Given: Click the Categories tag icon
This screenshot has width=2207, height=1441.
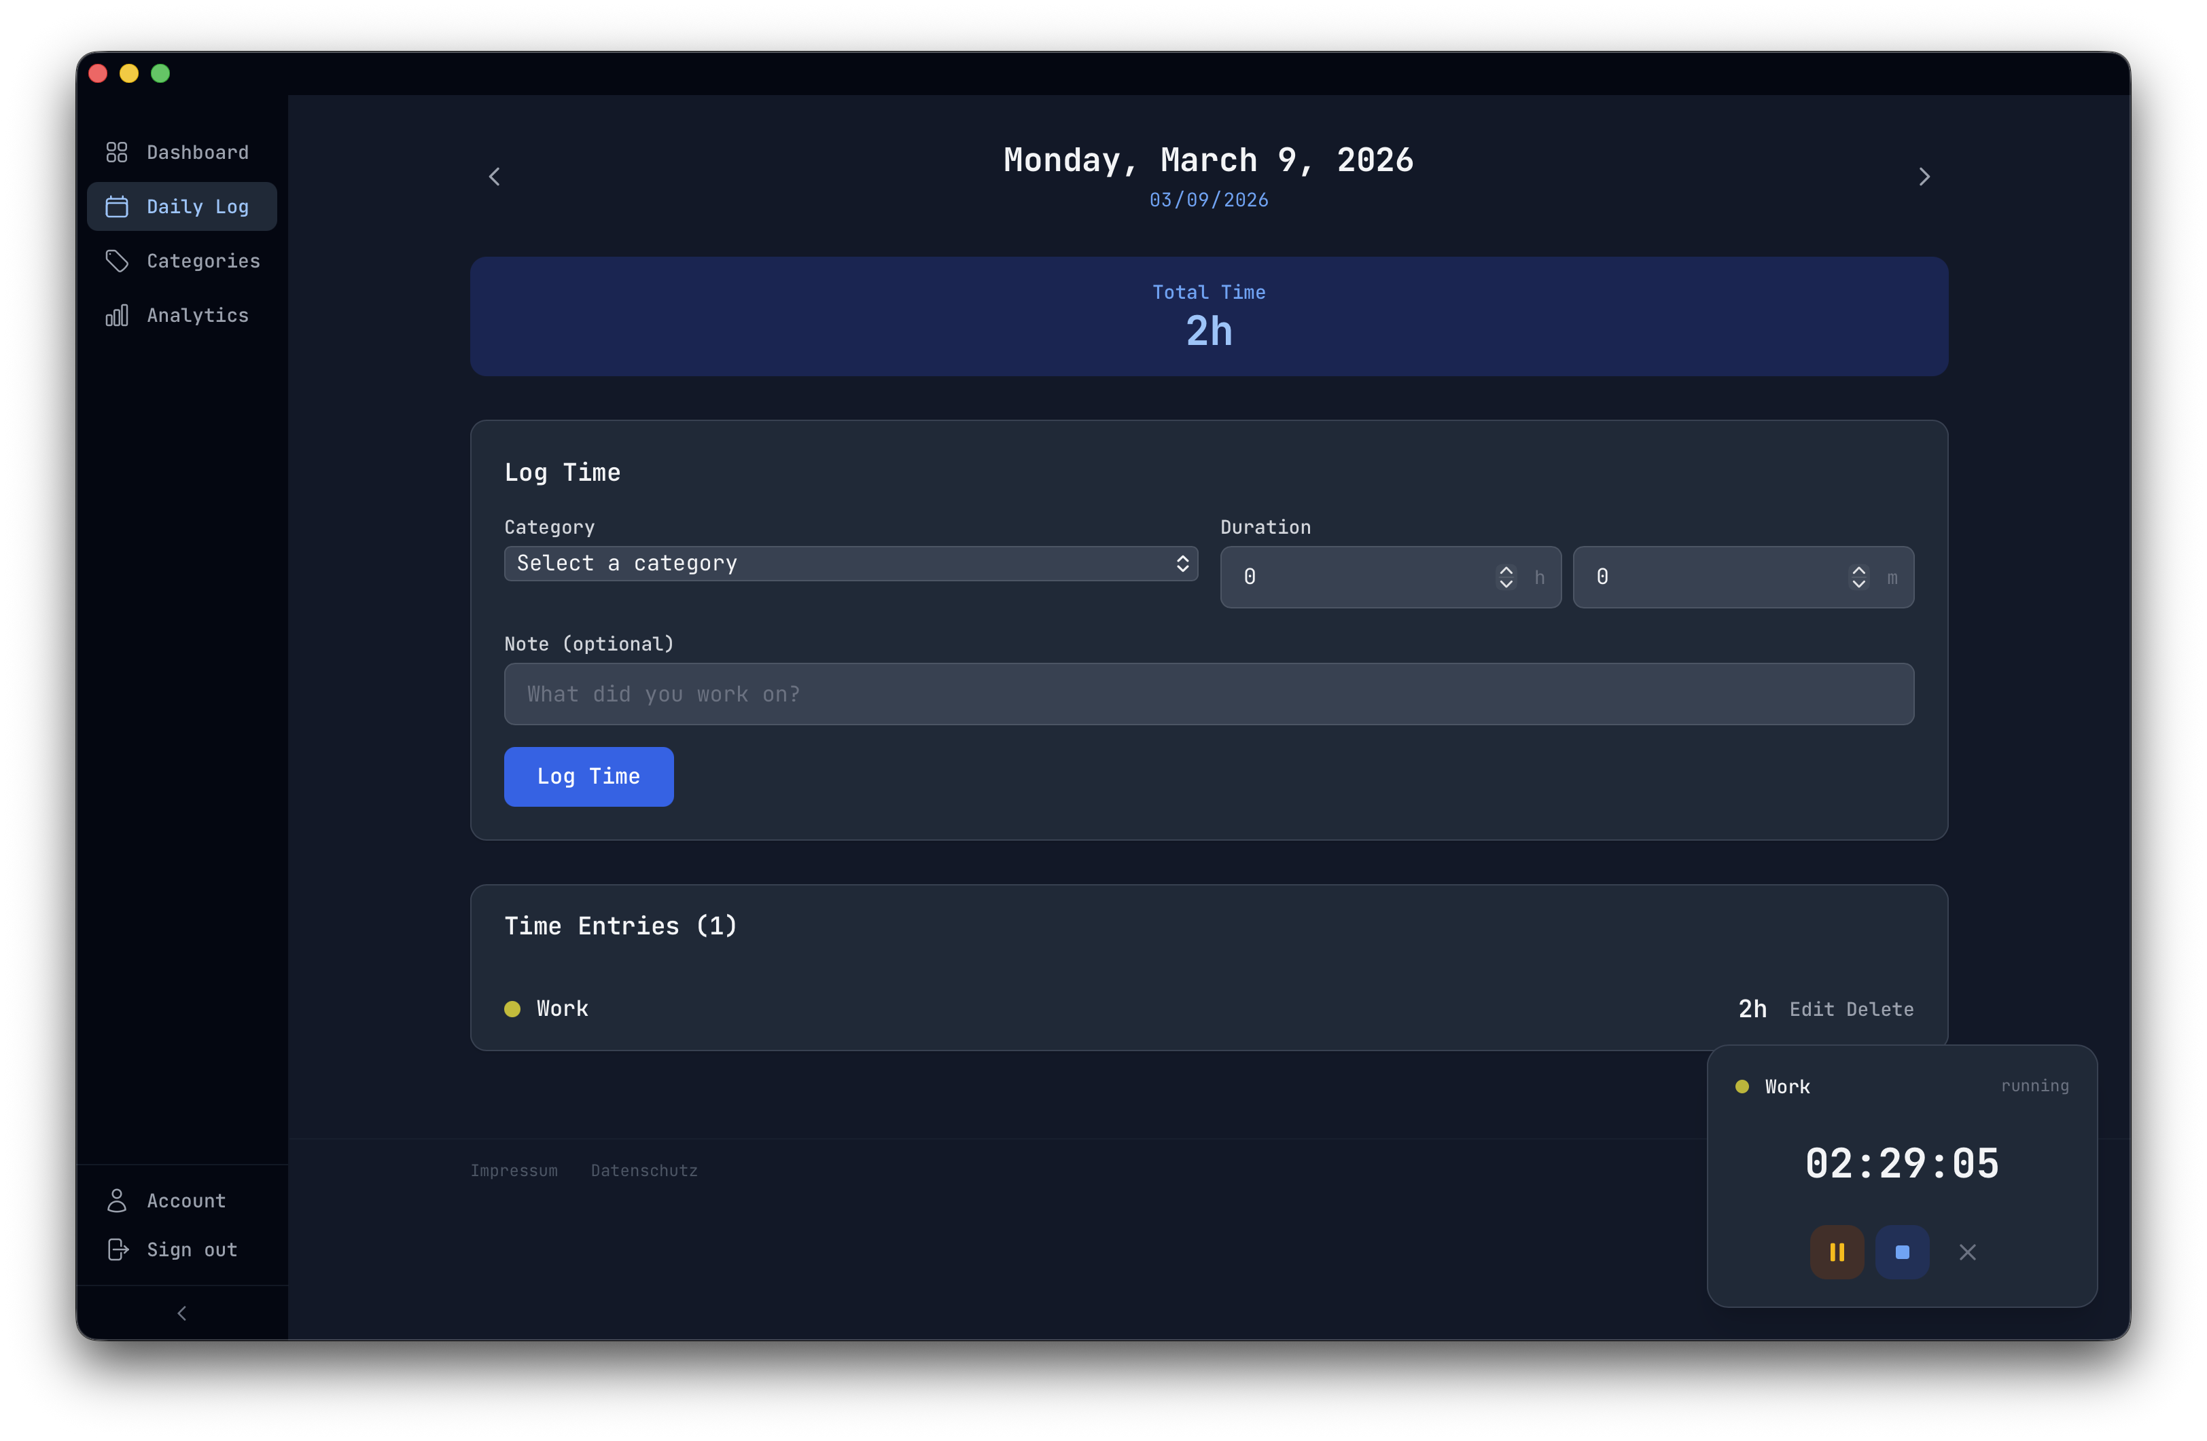Looking at the screenshot, I should [x=117, y=261].
